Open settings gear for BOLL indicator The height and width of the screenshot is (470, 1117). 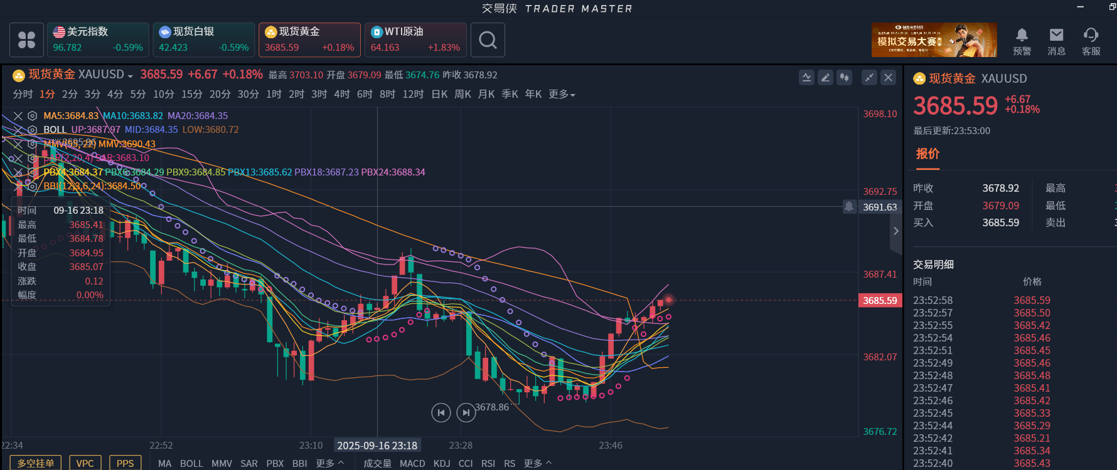click(33, 130)
